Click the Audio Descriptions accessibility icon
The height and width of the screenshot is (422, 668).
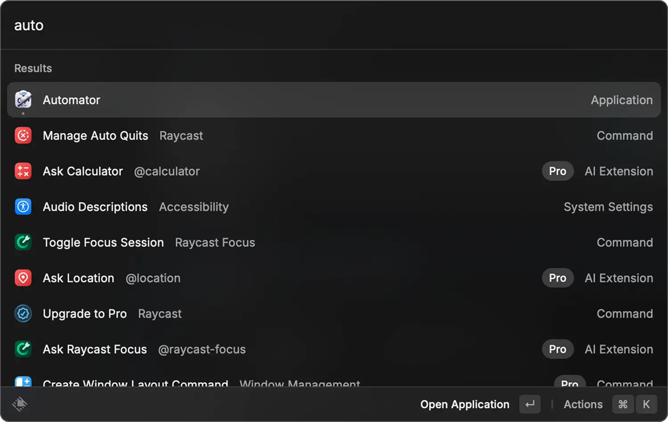pyautogui.click(x=23, y=207)
